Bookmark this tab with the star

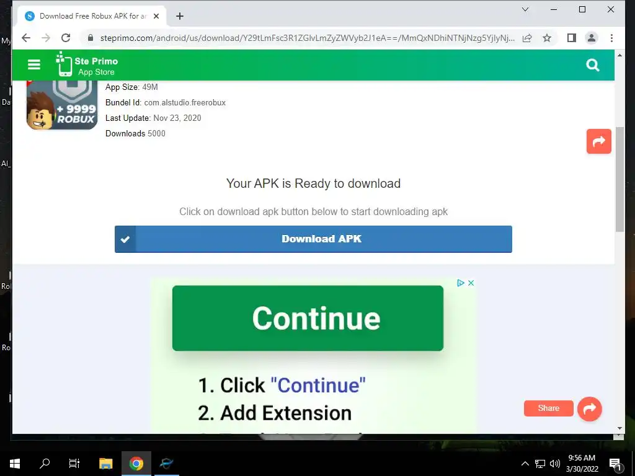[x=547, y=38]
